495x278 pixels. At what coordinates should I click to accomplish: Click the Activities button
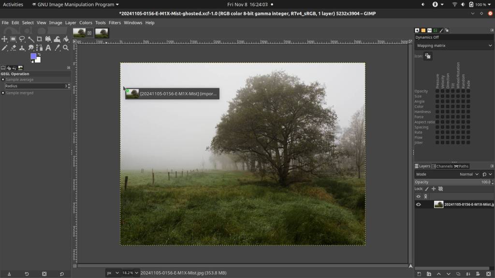[x=13, y=4]
